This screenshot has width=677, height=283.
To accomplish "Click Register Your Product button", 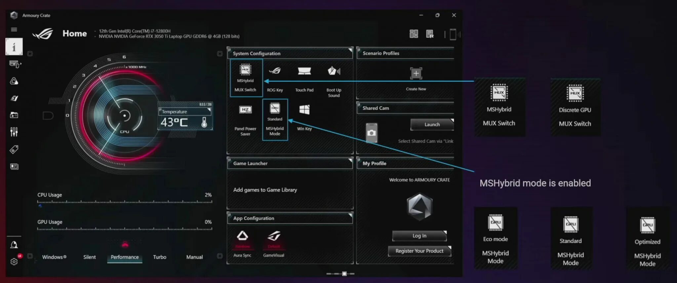I will [x=419, y=251].
